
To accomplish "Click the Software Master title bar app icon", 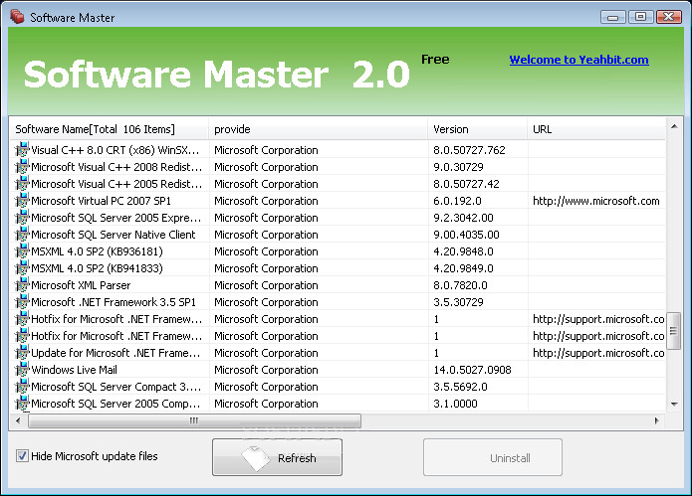I will (17, 17).
